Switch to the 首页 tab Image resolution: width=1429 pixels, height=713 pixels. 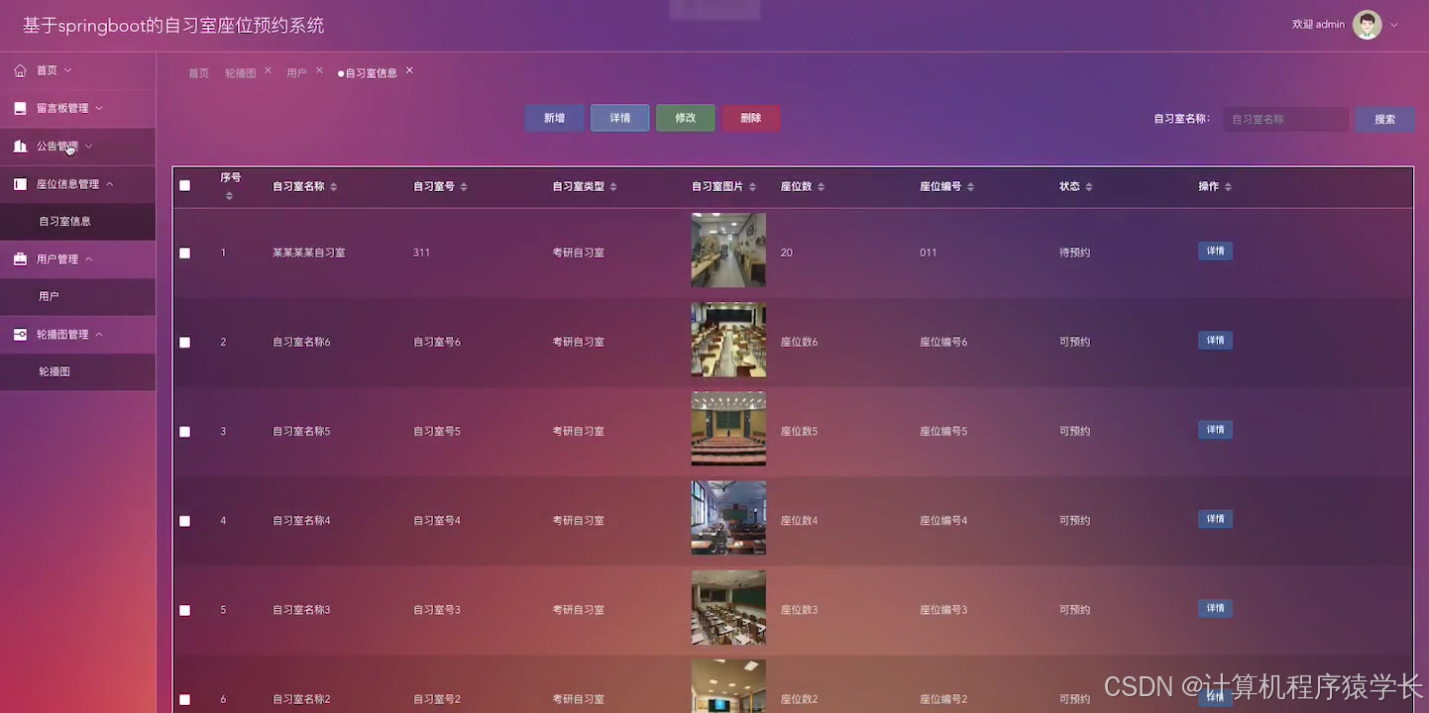tap(199, 73)
